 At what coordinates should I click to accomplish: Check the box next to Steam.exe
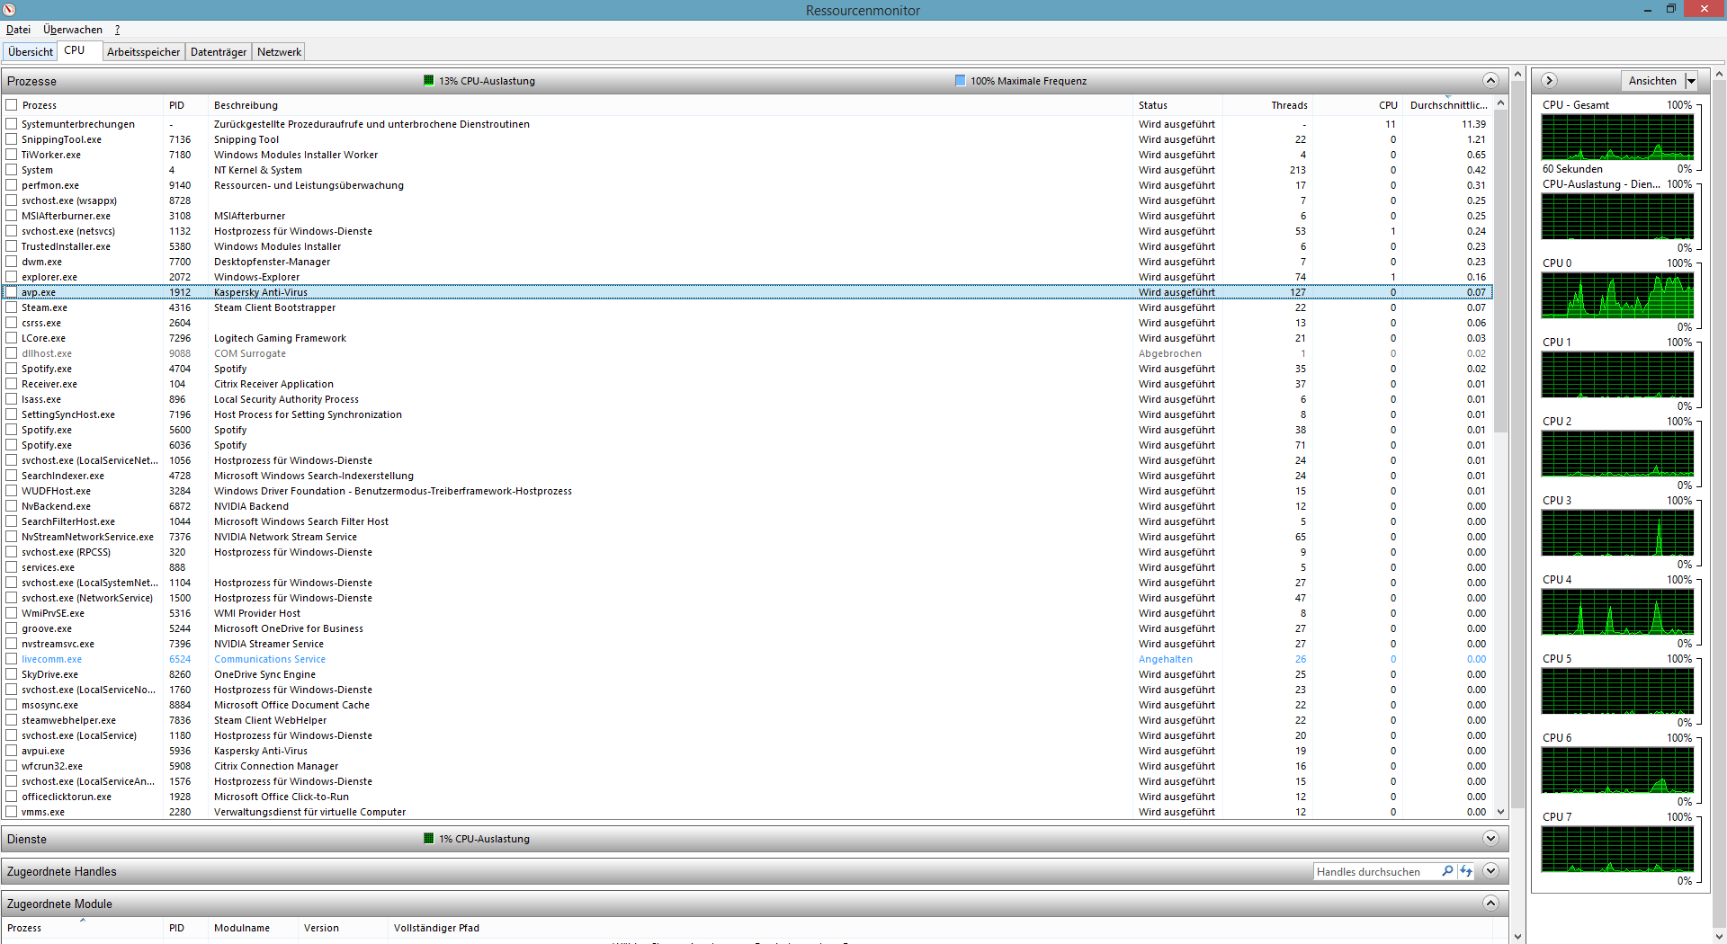pyautogui.click(x=12, y=307)
